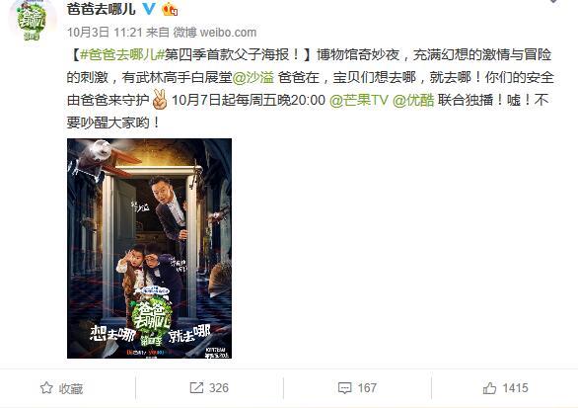Click the star favorite icon
The image size is (578, 408).
pyautogui.click(x=46, y=388)
